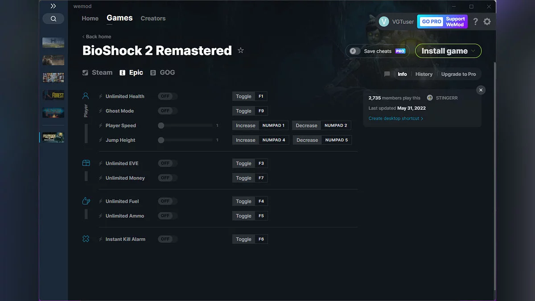
Task: Toggle the Unlimited Money OFF switch
Action: pos(168,178)
